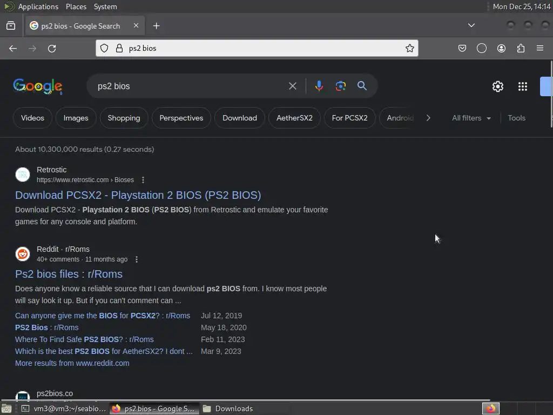Reload the current page
Viewport: 553px width, 415px height.
coord(52,48)
